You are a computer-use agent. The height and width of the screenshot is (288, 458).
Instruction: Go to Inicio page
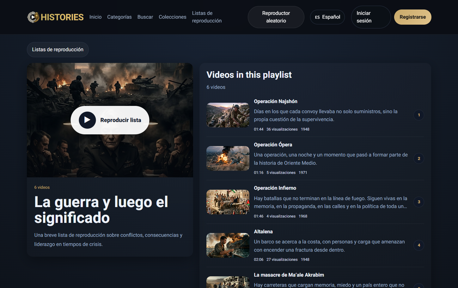coord(95,17)
